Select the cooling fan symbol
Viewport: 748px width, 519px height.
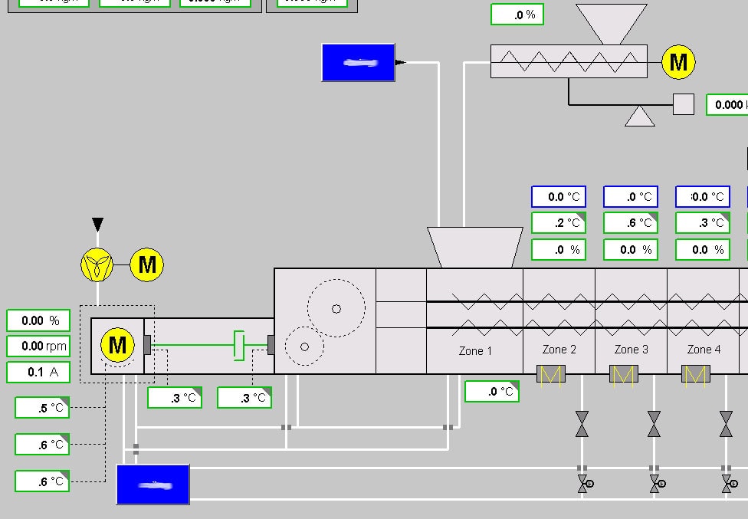pyautogui.click(x=97, y=264)
